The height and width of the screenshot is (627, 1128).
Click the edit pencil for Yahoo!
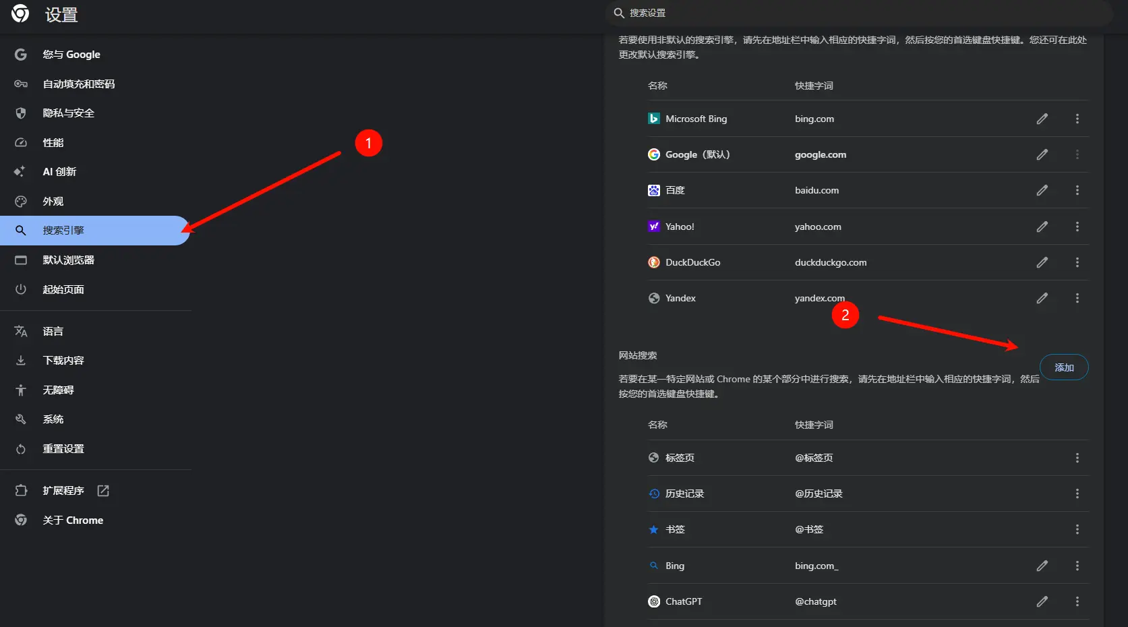pos(1042,227)
